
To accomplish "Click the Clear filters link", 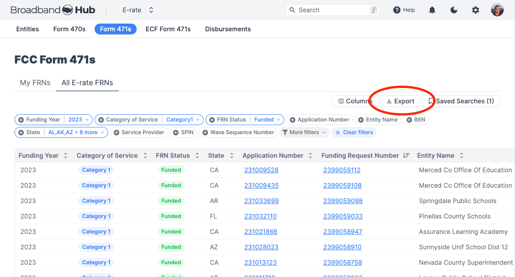I will [357, 132].
